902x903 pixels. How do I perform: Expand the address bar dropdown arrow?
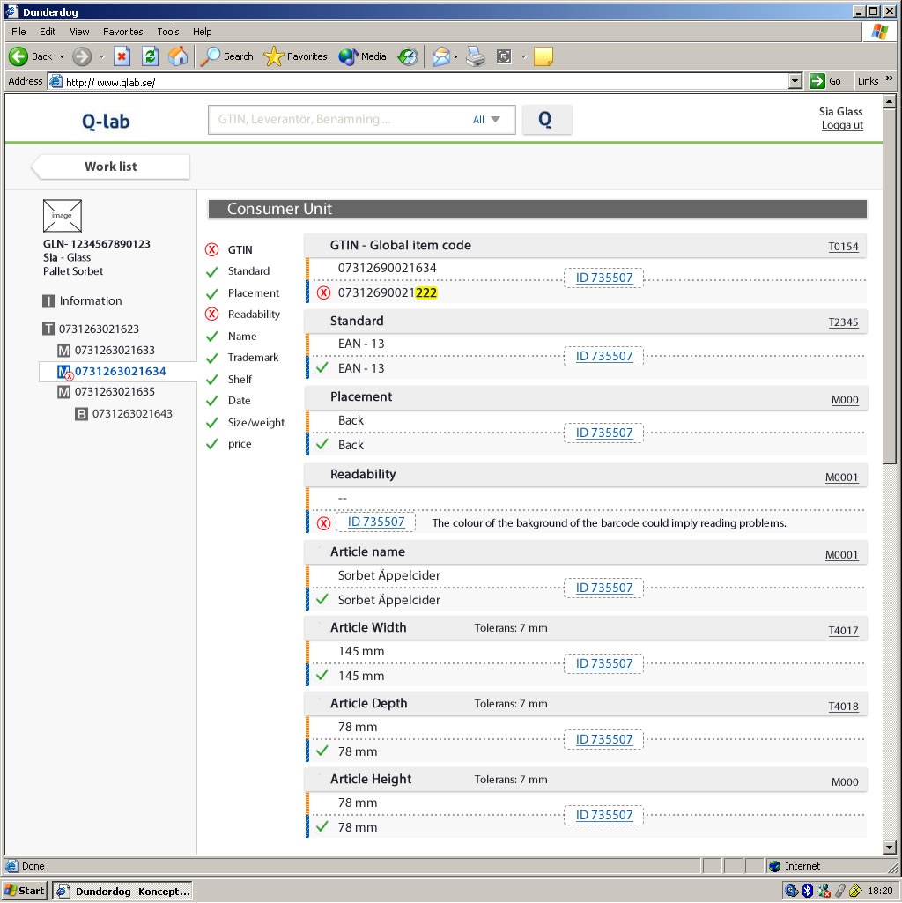click(x=795, y=81)
